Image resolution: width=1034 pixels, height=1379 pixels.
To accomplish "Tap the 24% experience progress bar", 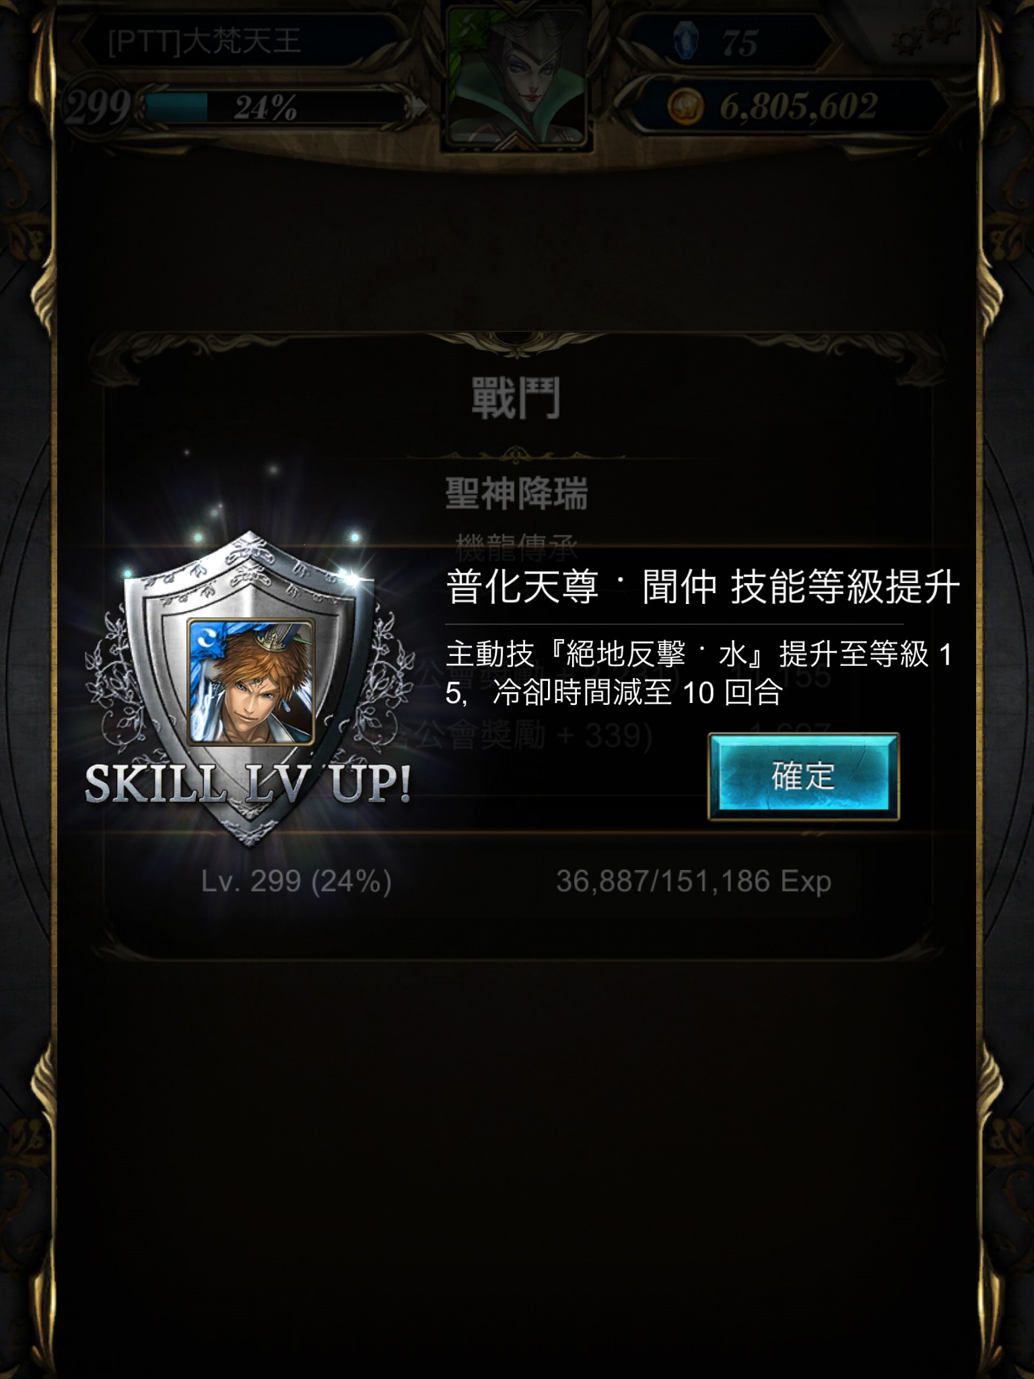I will point(275,108).
